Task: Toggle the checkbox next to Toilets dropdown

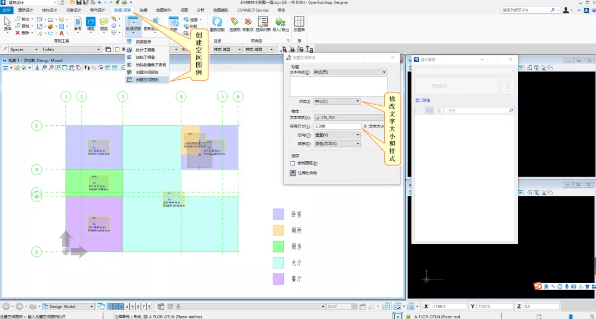Action: (x=117, y=49)
